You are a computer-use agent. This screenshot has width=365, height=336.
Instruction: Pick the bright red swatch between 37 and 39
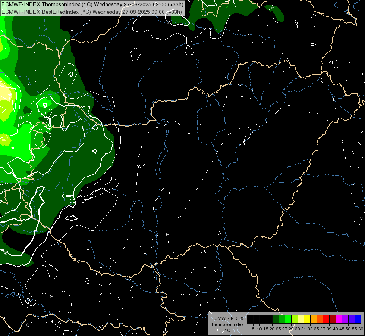(x=326, y=319)
